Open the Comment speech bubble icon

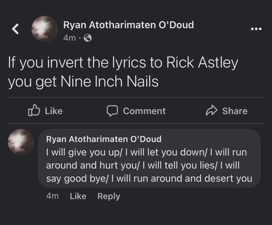tap(112, 111)
